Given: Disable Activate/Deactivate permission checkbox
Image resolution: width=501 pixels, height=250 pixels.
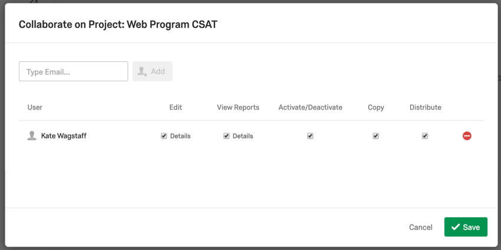Looking at the screenshot, I should [310, 136].
